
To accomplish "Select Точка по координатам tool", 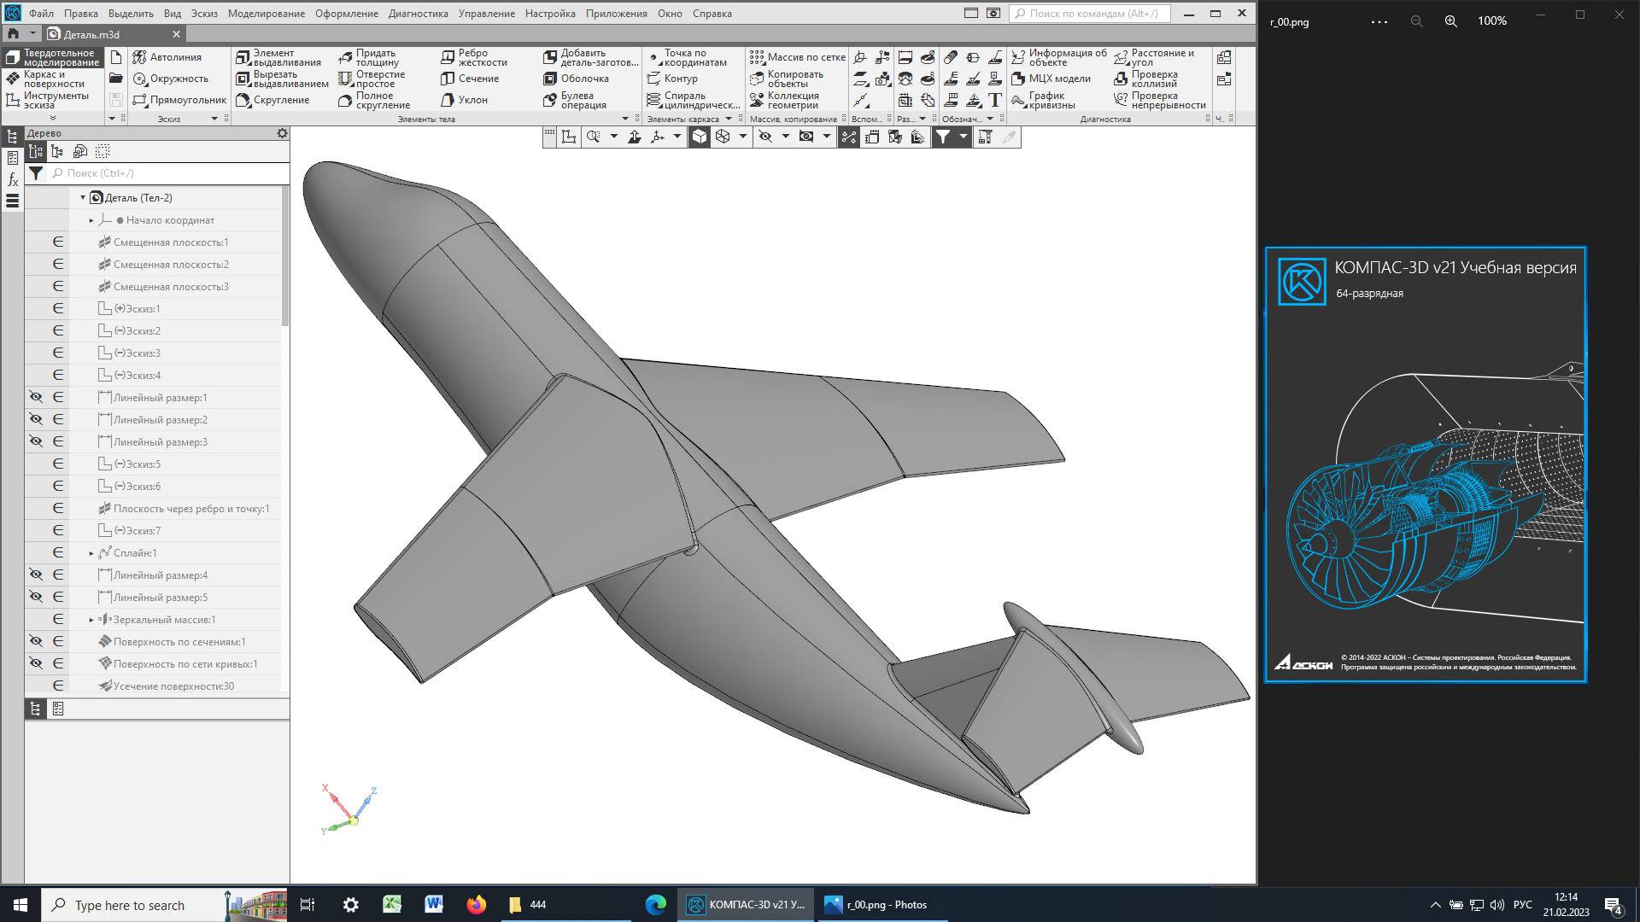I will 687,57.
